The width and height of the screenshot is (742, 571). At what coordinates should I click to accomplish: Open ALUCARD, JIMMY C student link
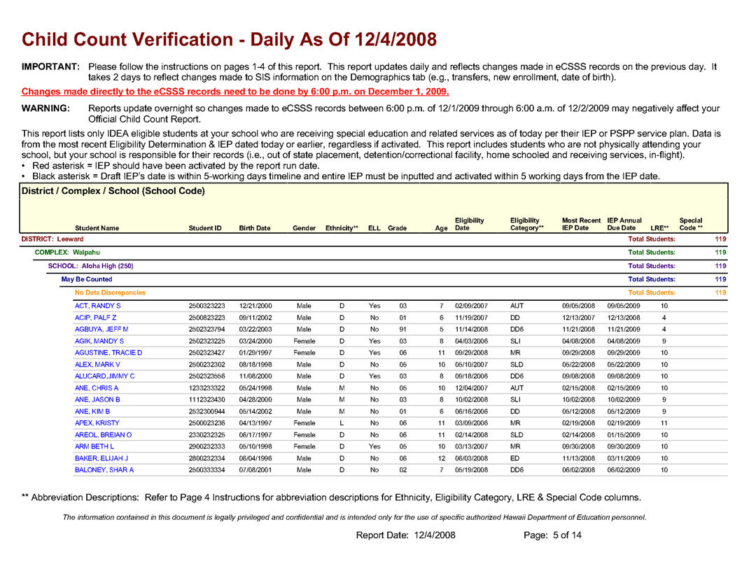click(x=104, y=376)
